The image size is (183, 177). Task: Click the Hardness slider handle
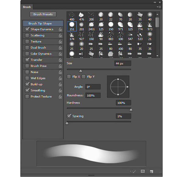point(131,110)
